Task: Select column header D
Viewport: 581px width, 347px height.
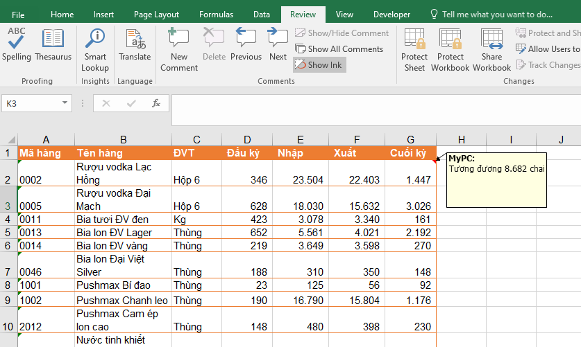Action: pyautogui.click(x=247, y=139)
